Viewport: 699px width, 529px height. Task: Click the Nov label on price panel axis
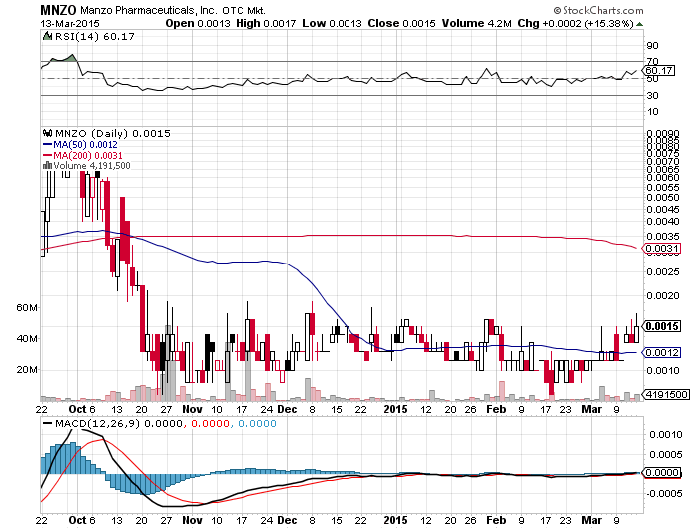pyautogui.click(x=192, y=409)
